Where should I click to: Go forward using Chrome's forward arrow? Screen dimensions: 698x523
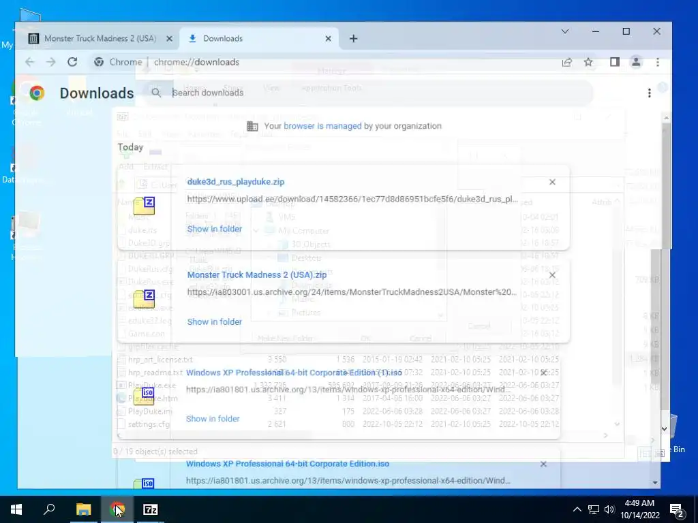click(x=50, y=62)
